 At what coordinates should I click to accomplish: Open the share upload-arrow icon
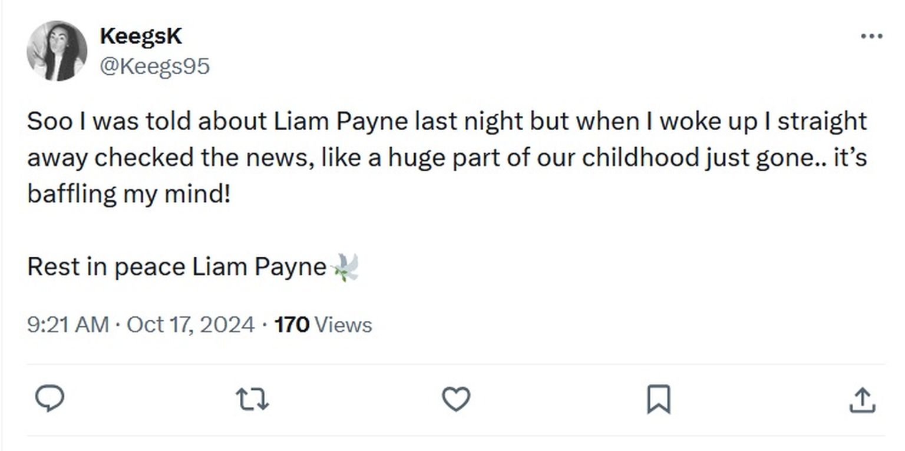pos(862,400)
